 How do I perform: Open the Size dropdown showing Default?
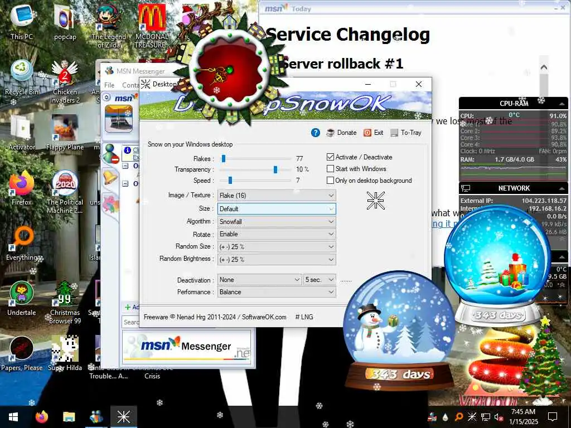click(x=277, y=209)
